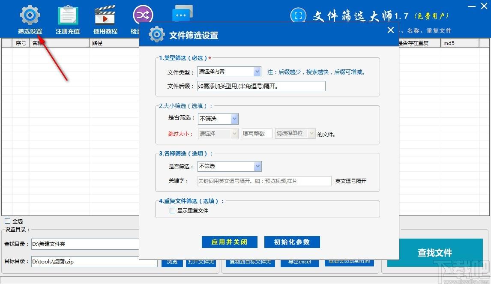Toggle the 全选 checkbox
Image resolution: width=491 pixels, height=284 pixels.
[x=8, y=221]
